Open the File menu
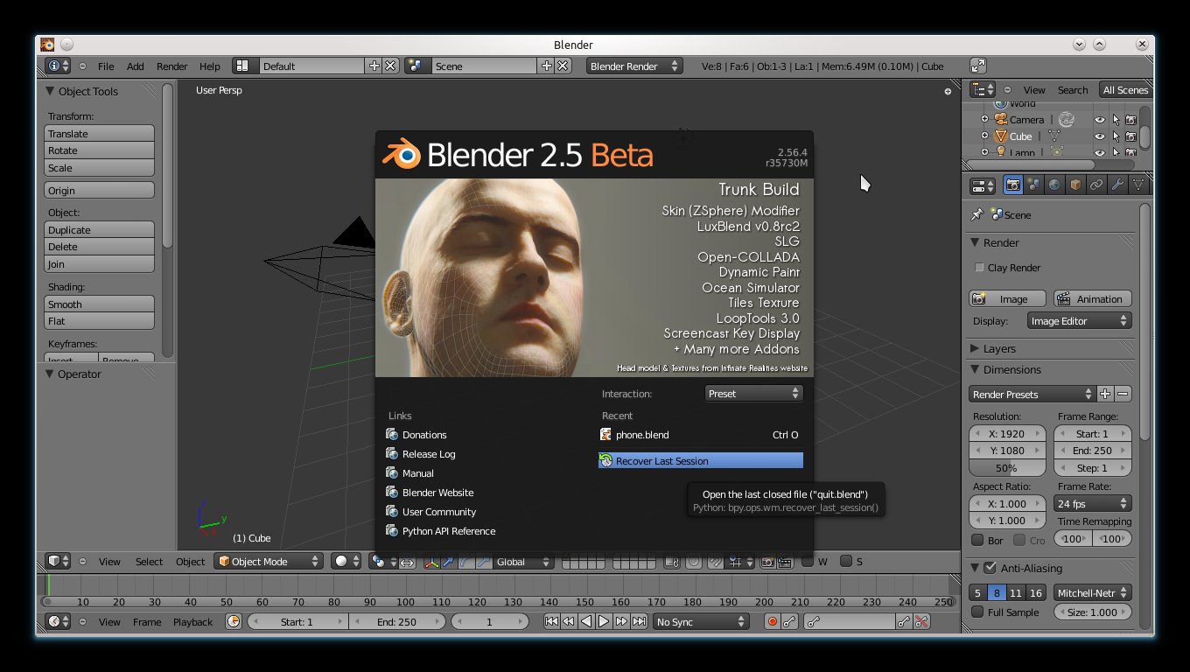Screen dimensions: 1190x672 (106, 66)
